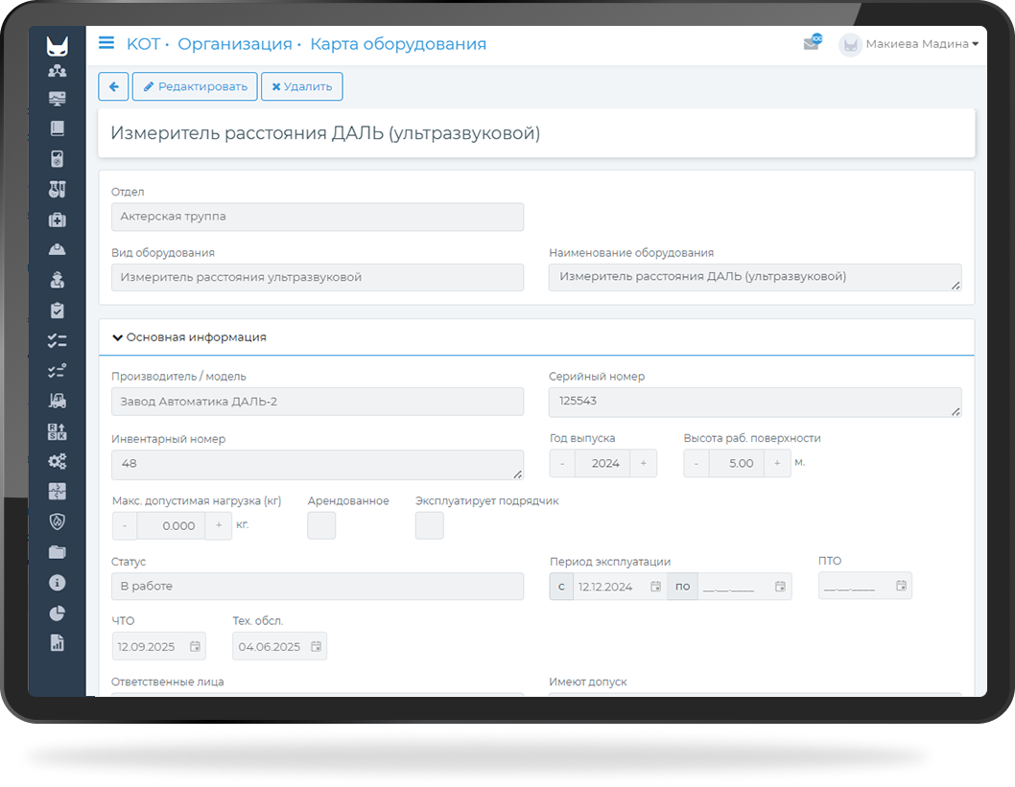Image resolution: width=1015 pixels, height=787 pixels.
Task: Toggle the Эксплуатирует подрядчик checkbox
Action: pos(429,525)
